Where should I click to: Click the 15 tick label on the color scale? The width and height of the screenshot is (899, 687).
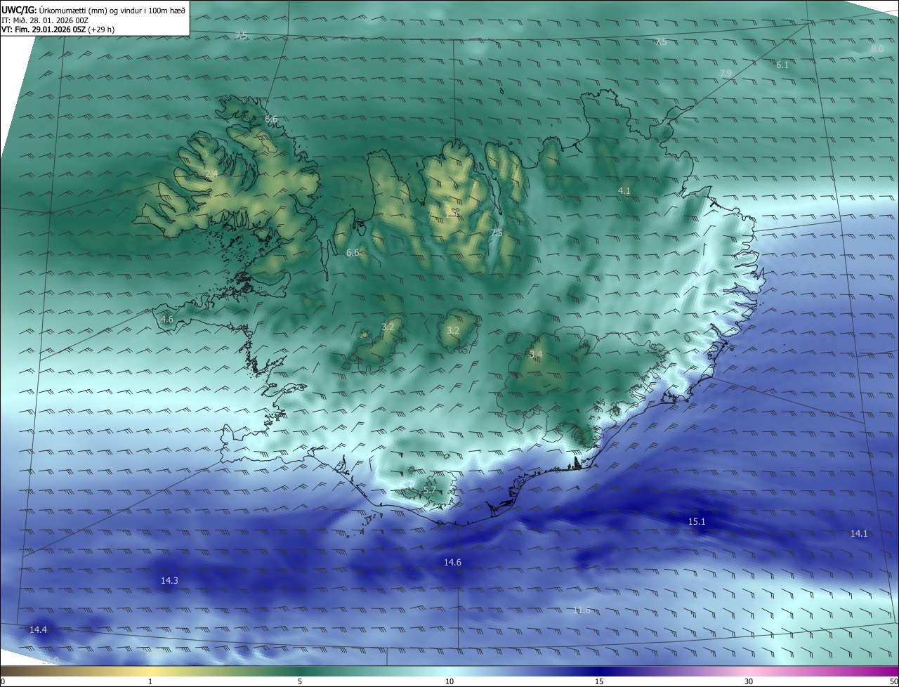click(599, 681)
